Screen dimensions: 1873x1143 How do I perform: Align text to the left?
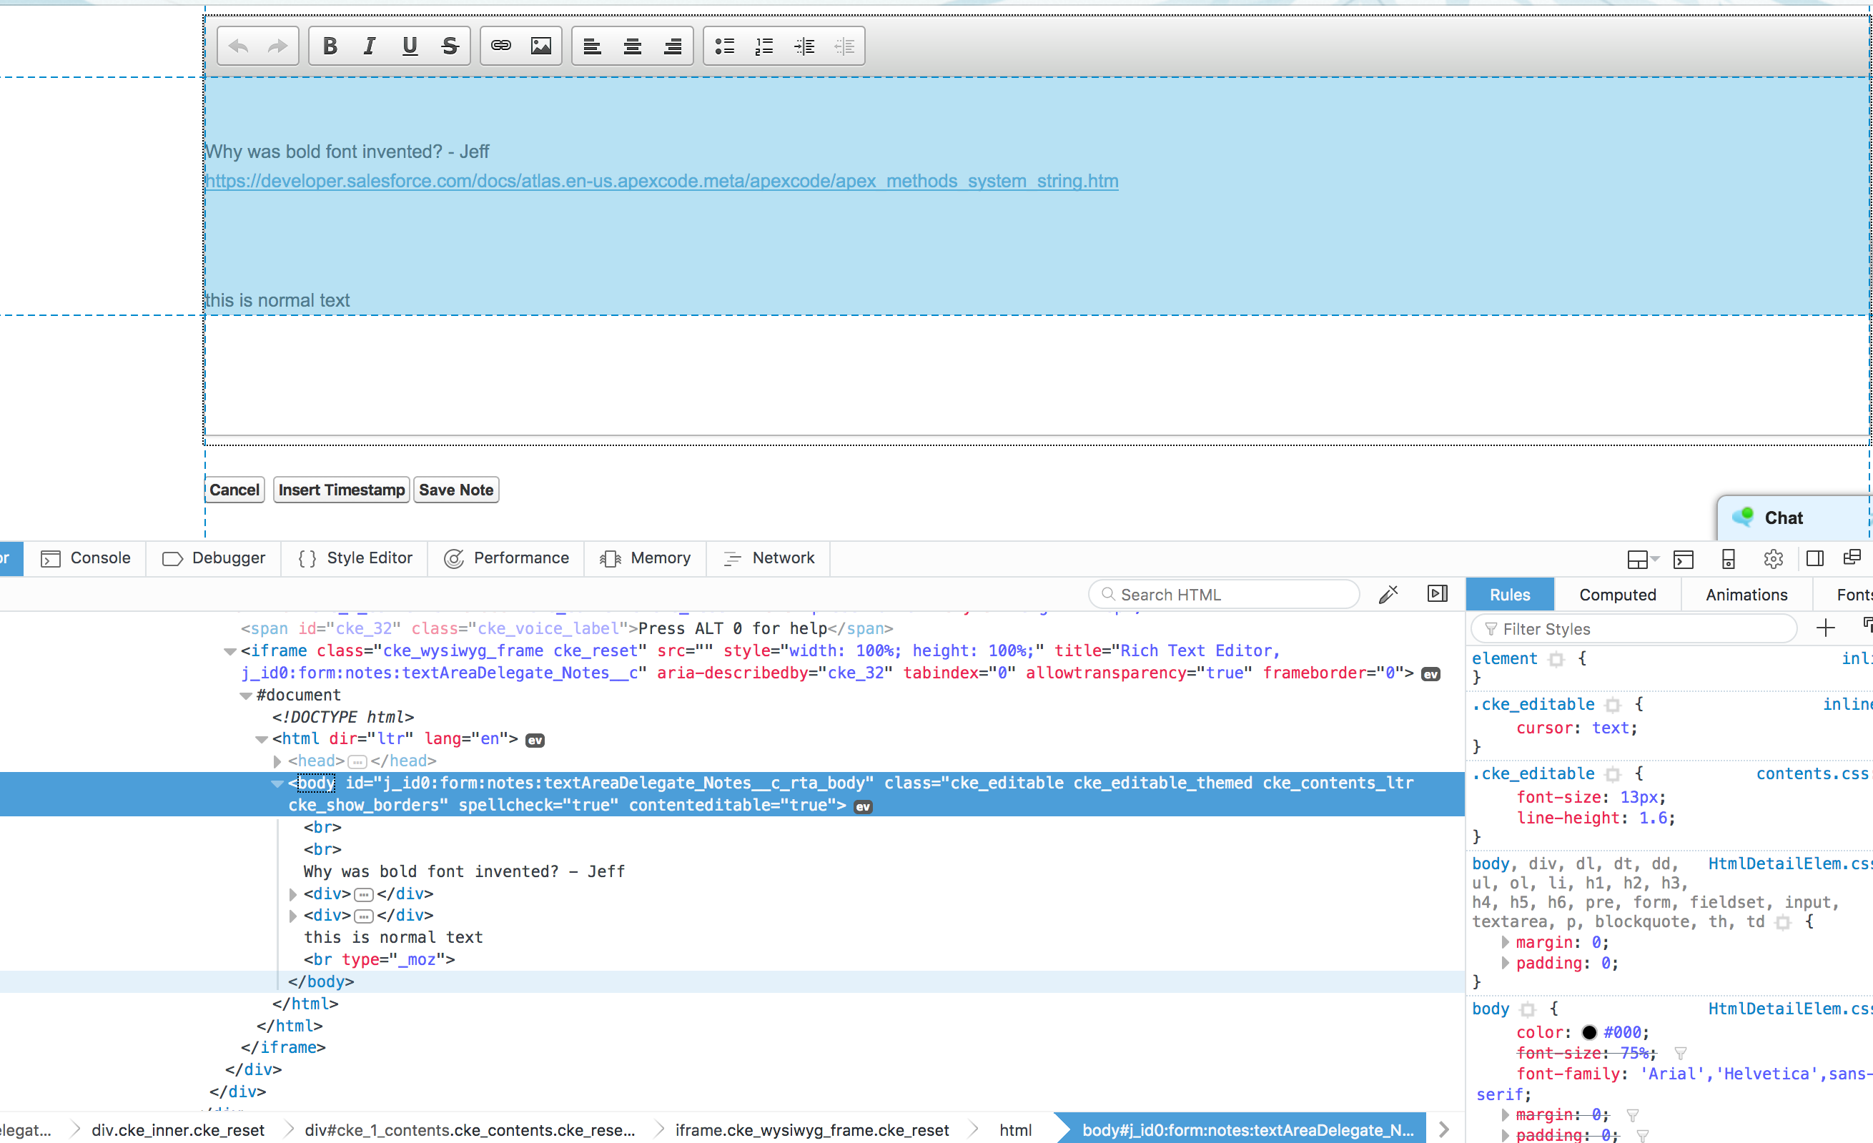point(592,46)
